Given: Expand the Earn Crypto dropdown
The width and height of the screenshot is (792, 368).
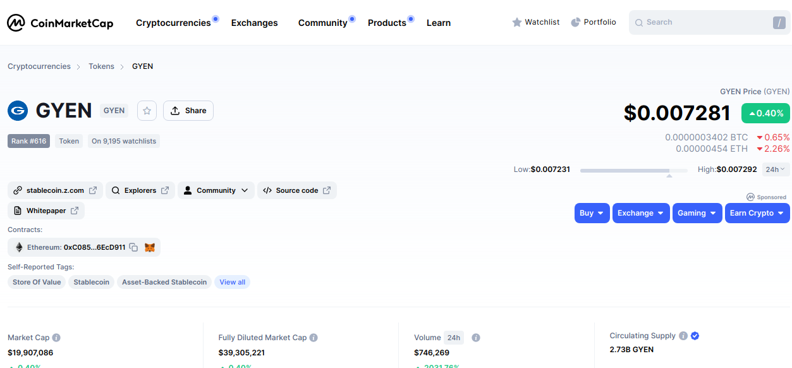Looking at the screenshot, I should (x=757, y=213).
